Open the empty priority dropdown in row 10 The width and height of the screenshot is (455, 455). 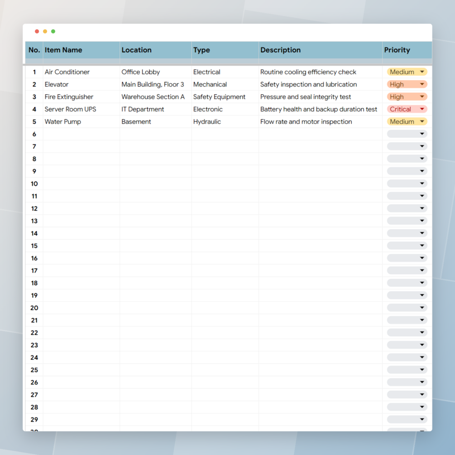click(x=407, y=184)
